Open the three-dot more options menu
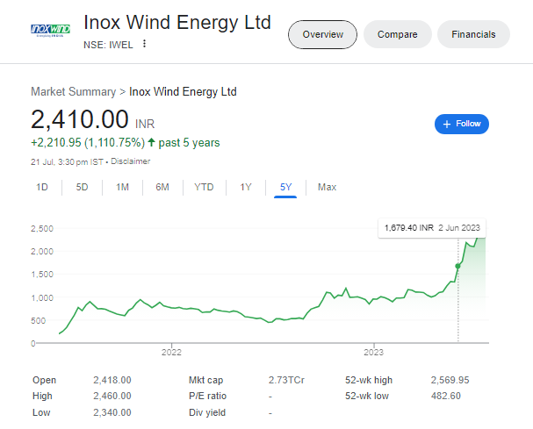The height and width of the screenshot is (429, 533). (x=145, y=45)
